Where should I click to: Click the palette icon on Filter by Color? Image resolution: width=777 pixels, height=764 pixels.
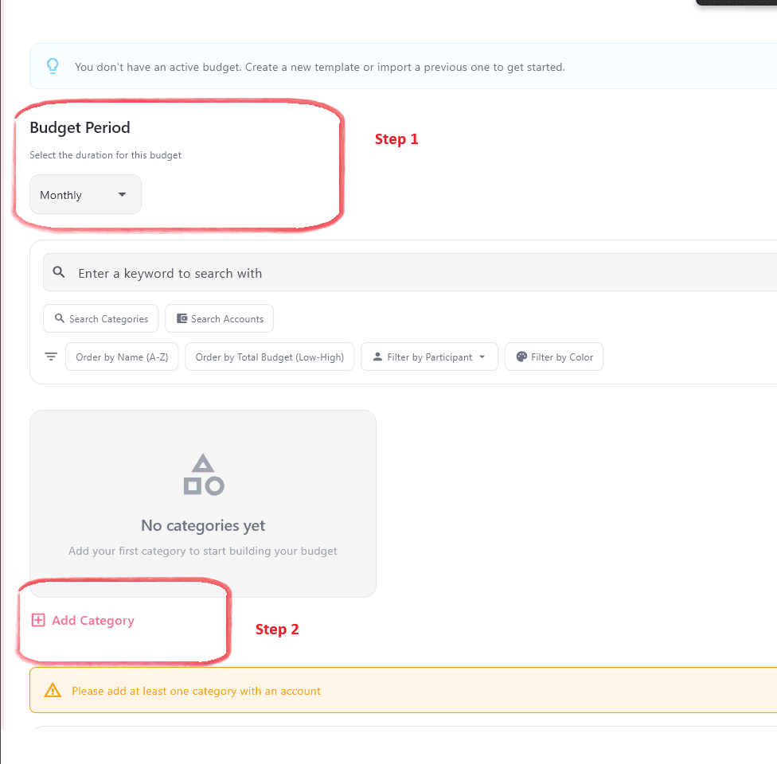[521, 357]
